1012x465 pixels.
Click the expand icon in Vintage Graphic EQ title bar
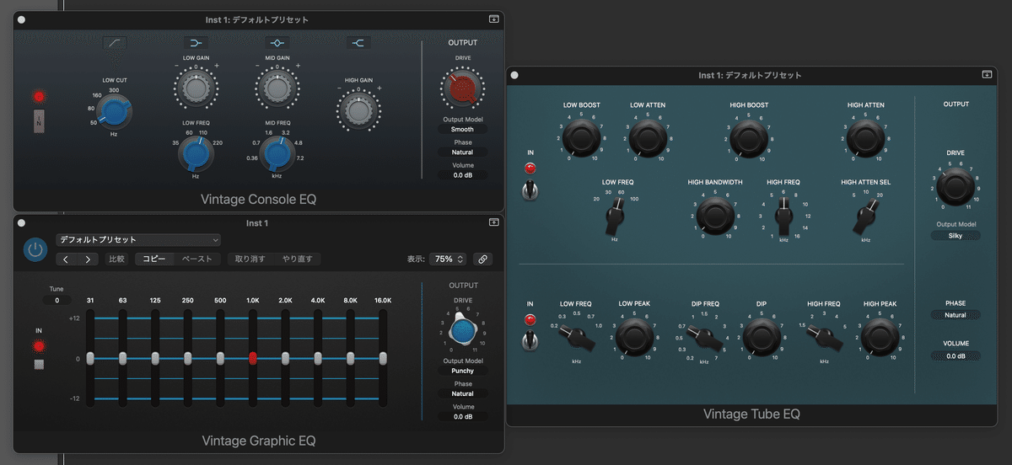click(x=493, y=222)
